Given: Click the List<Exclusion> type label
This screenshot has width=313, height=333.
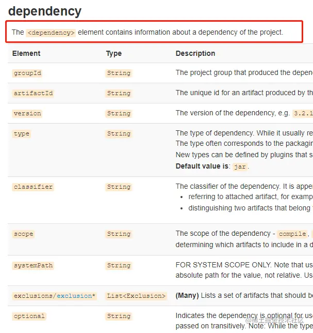Looking at the screenshot, I should point(136,296).
